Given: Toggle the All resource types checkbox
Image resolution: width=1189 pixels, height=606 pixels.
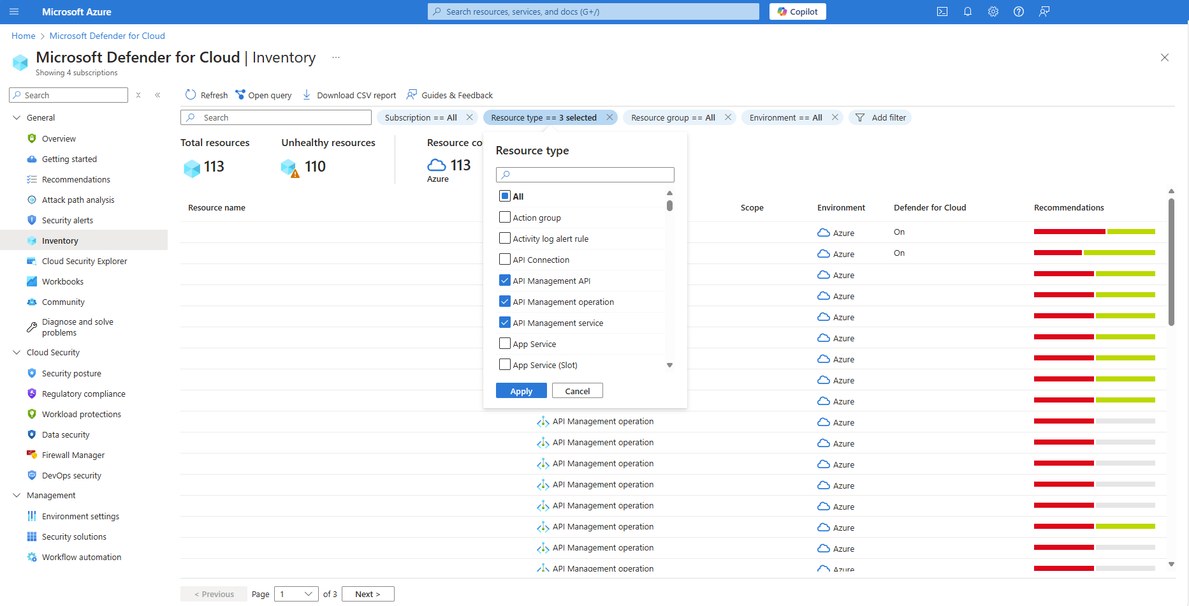Looking at the screenshot, I should pyautogui.click(x=505, y=196).
